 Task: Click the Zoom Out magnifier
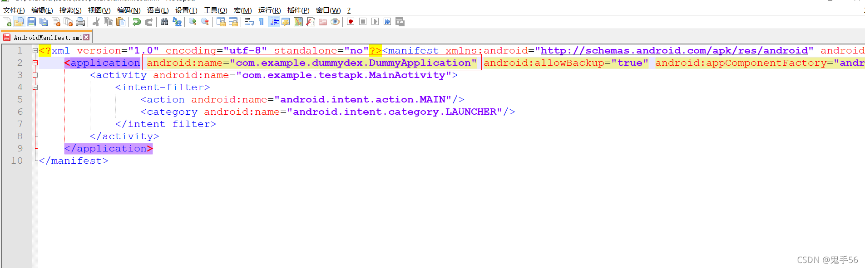pyautogui.click(x=205, y=22)
